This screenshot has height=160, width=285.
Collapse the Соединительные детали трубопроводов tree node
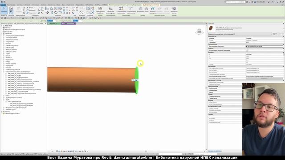click(4, 72)
